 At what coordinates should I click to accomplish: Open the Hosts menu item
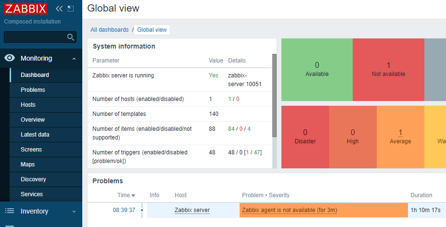(x=46, y=105)
